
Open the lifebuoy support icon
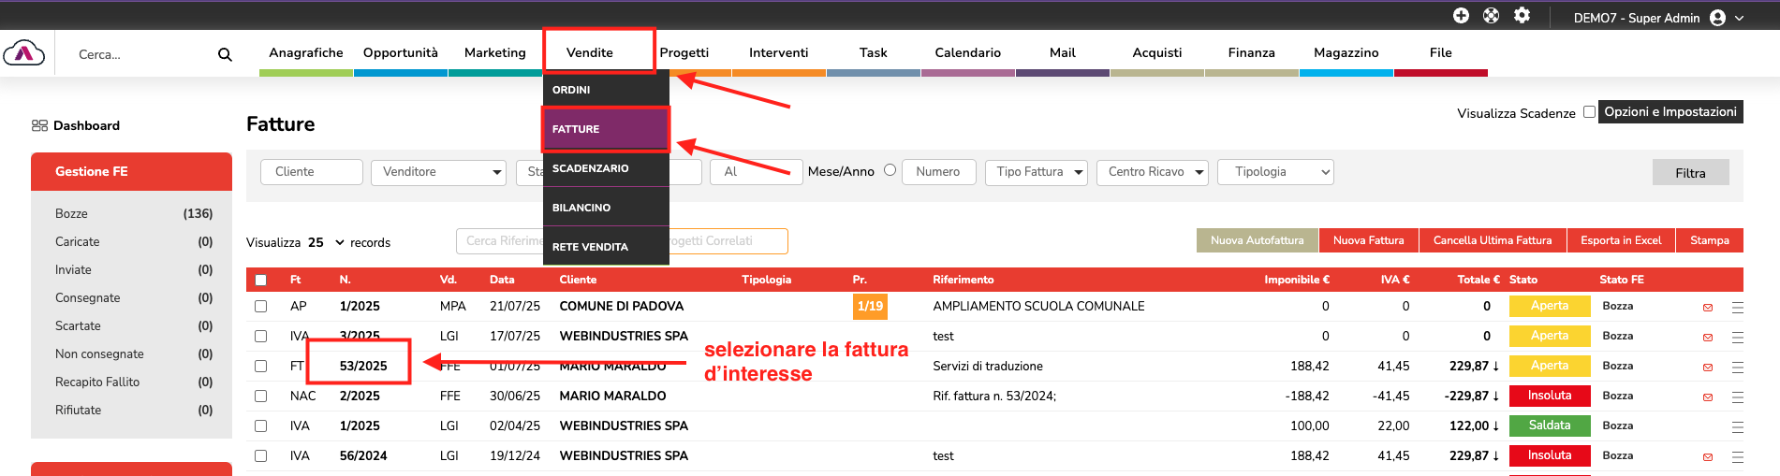click(1492, 16)
